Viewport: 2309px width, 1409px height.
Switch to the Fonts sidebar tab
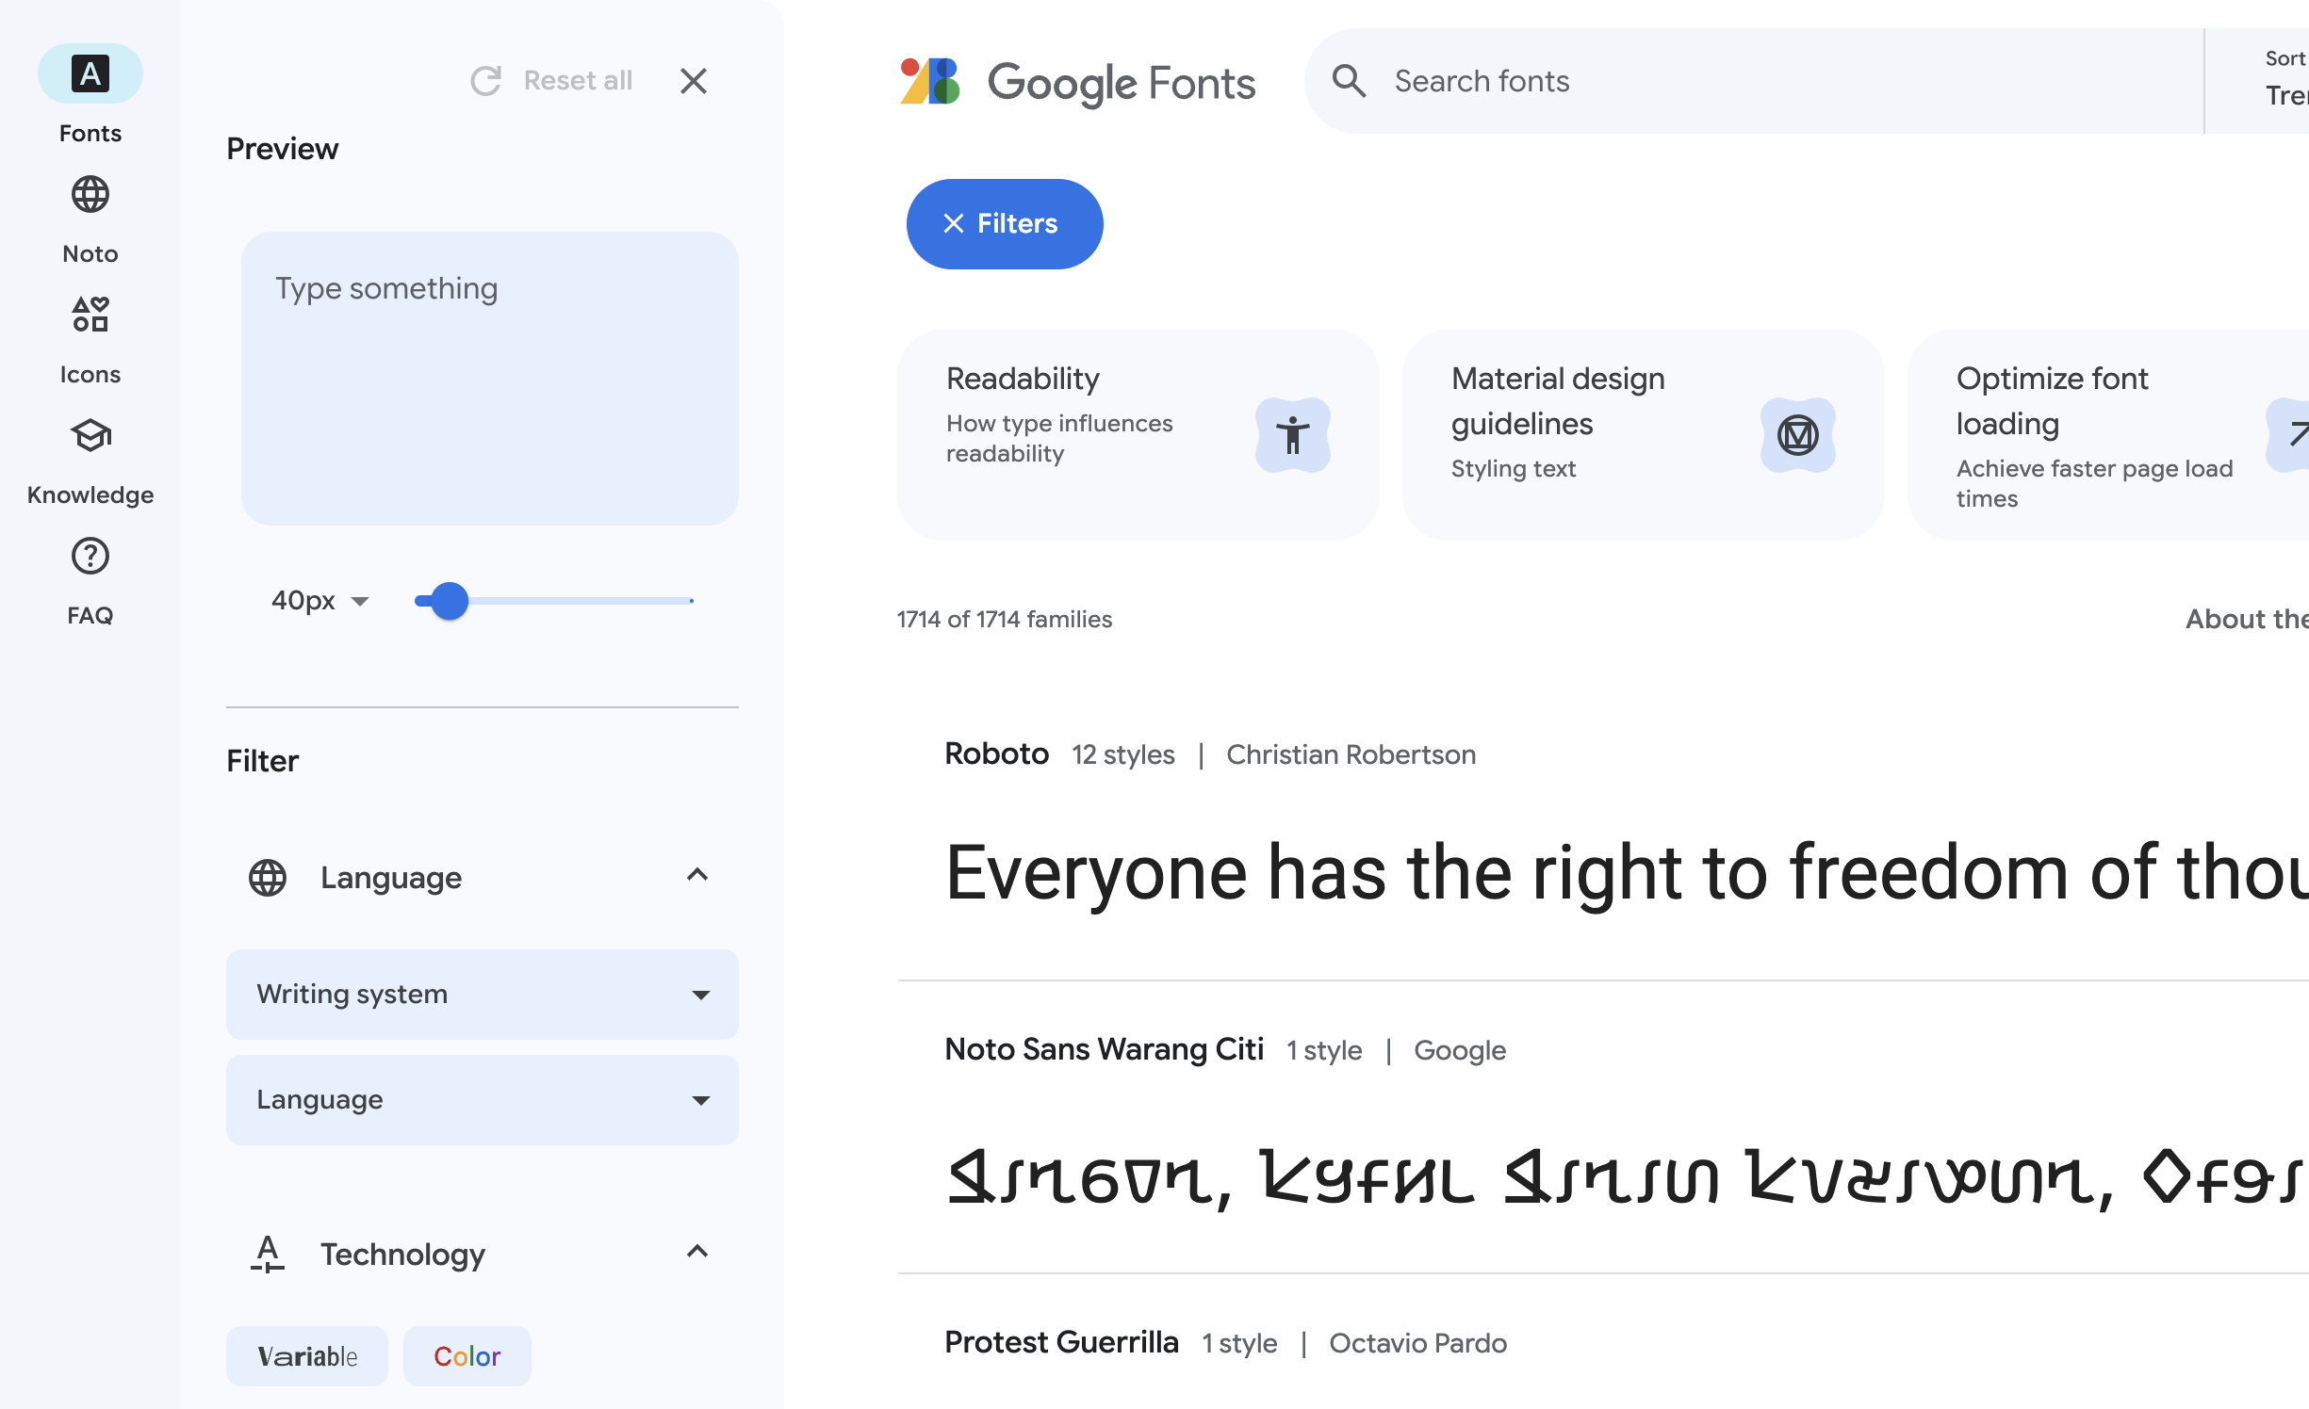click(x=90, y=74)
